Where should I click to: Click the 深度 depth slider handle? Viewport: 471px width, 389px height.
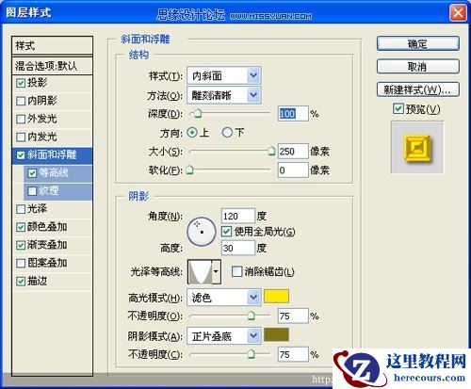click(x=198, y=113)
